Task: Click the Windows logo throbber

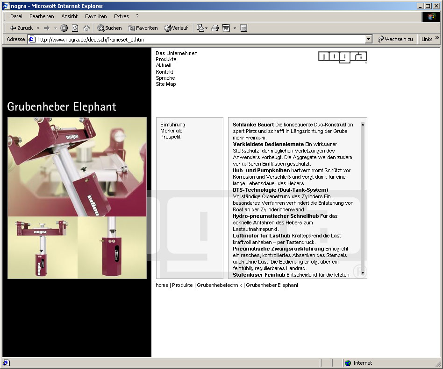Action: tap(431, 17)
